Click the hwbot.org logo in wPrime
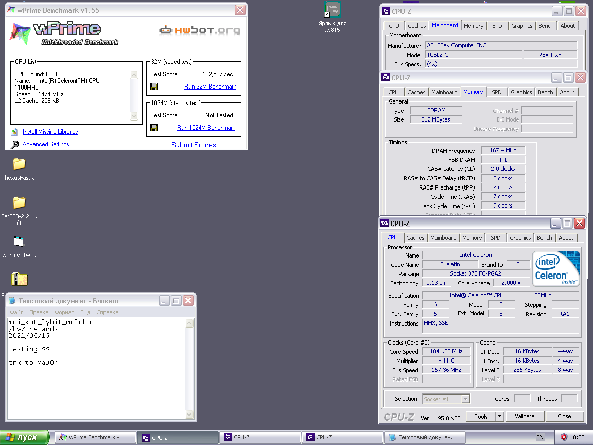 pyautogui.click(x=199, y=30)
